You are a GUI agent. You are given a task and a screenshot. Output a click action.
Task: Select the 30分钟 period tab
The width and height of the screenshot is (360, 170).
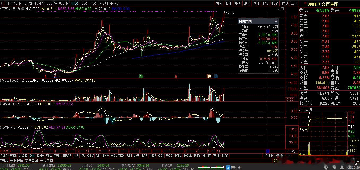click(x=52, y=3)
